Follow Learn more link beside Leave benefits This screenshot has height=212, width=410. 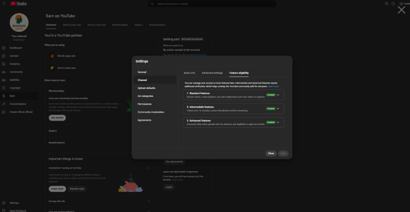(x=178, y=180)
